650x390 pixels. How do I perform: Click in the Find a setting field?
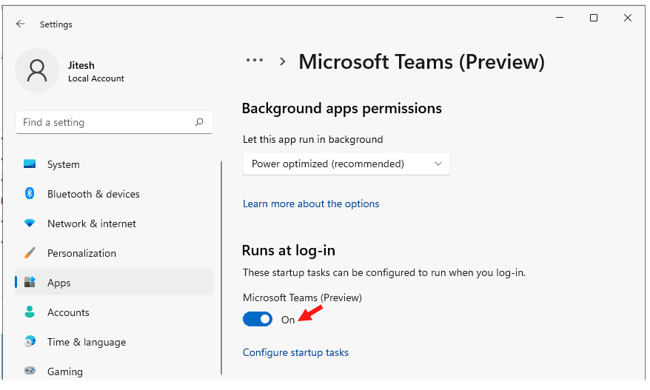[x=113, y=122]
